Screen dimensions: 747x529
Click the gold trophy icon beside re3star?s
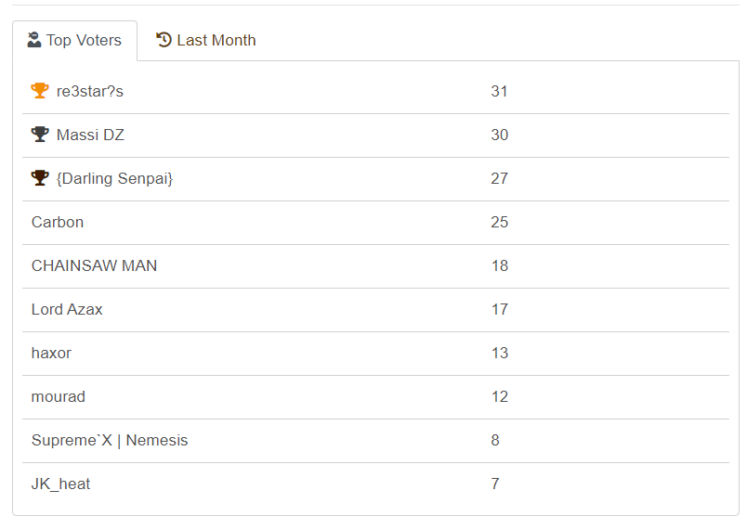(40, 91)
